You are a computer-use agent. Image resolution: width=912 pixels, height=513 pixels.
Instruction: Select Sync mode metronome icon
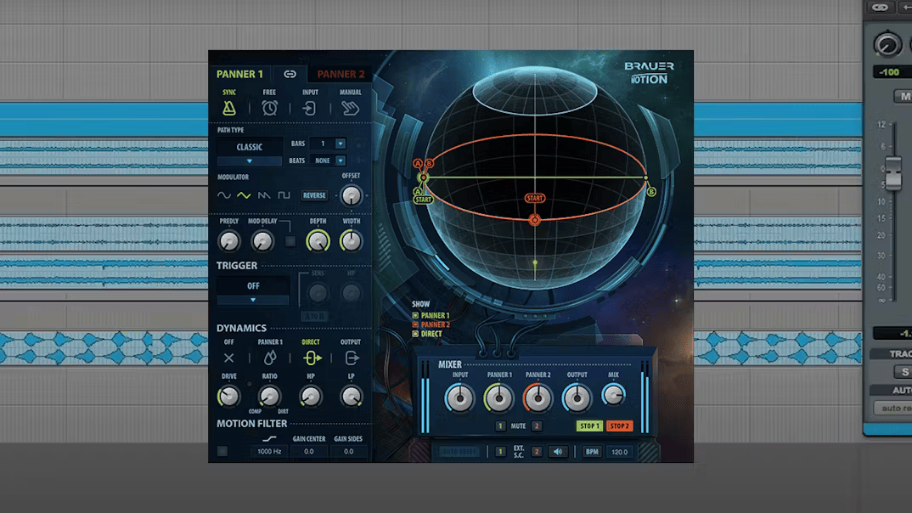pos(229,108)
